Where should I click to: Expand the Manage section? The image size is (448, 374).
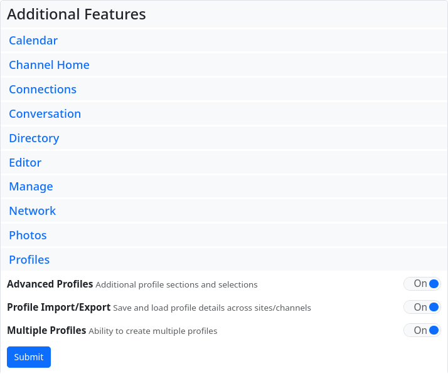[x=31, y=187]
